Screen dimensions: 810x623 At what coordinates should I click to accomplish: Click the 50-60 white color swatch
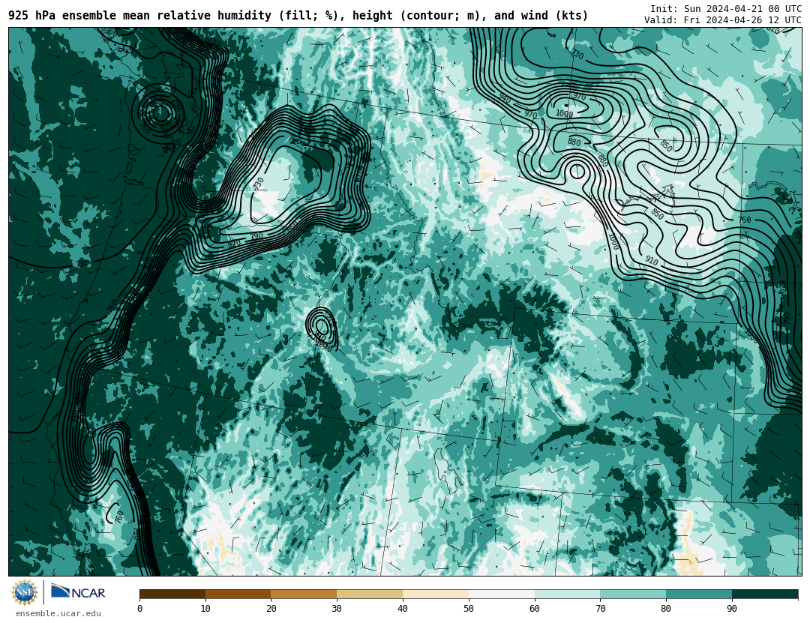pyautogui.click(x=502, y=595)
